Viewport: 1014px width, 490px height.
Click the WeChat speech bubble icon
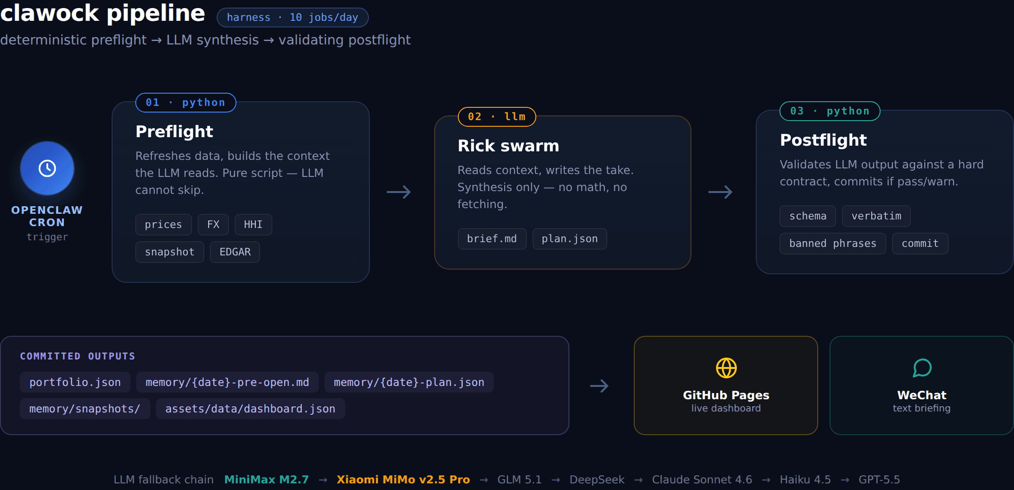tap(922, 368)
